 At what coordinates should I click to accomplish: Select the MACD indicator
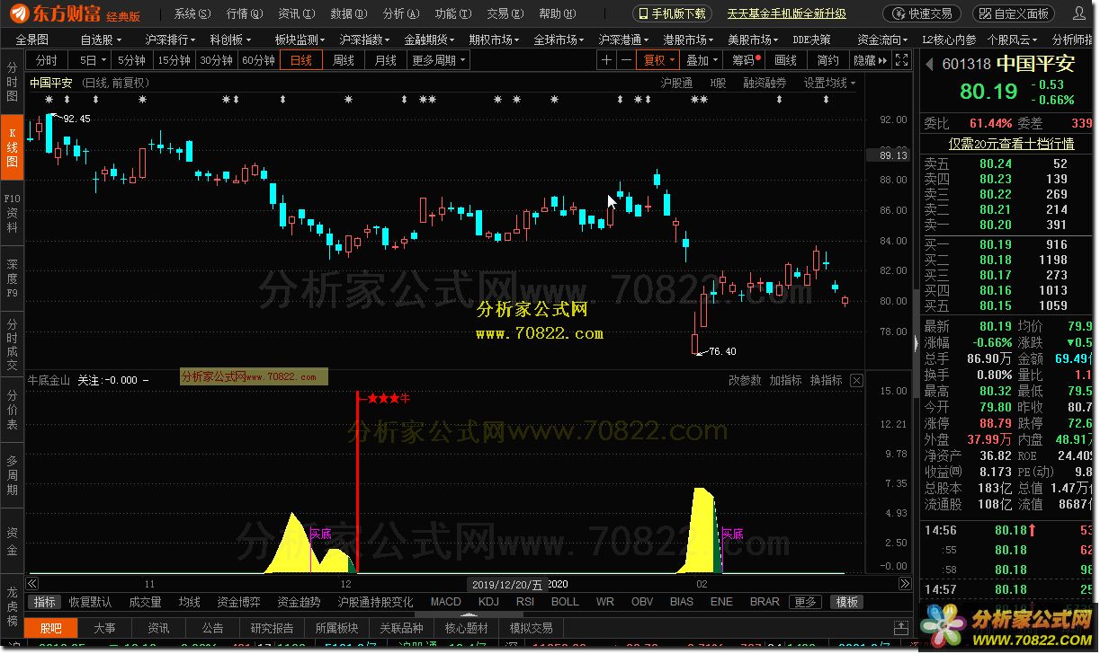pyautogui.click(x=446, y=602)
